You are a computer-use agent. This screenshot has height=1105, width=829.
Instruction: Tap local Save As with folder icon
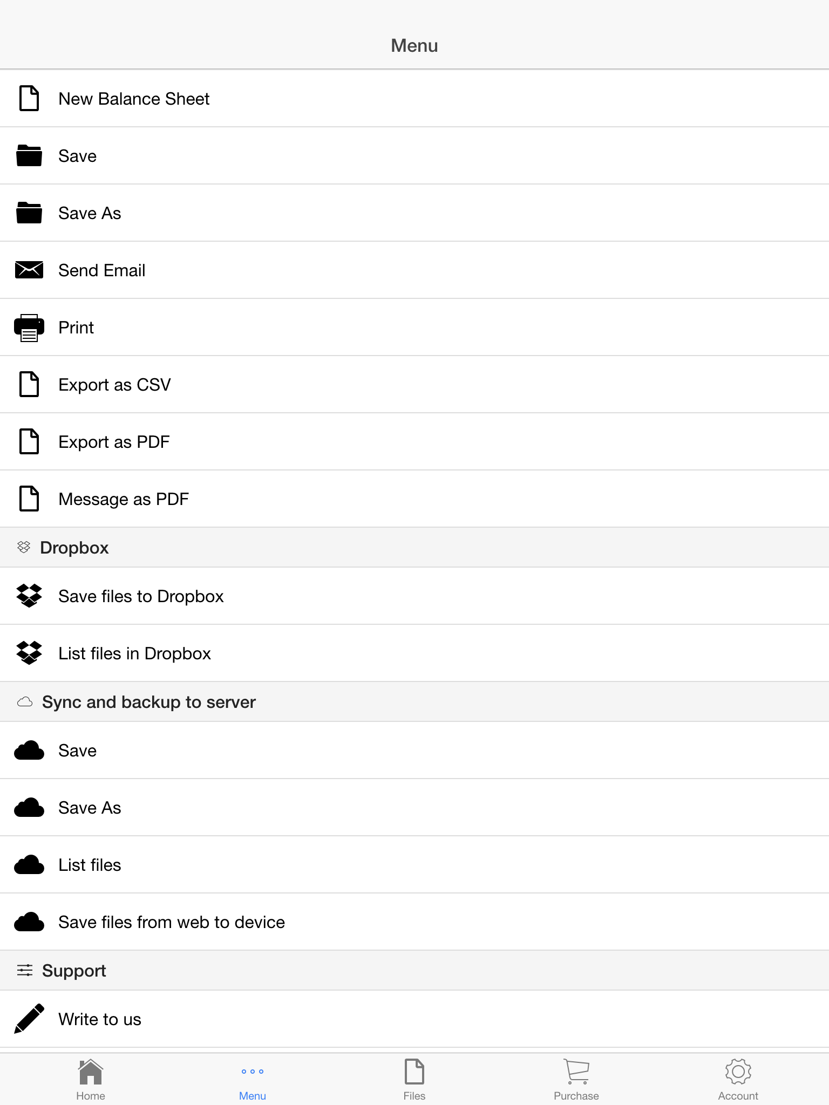pos(414,213)
